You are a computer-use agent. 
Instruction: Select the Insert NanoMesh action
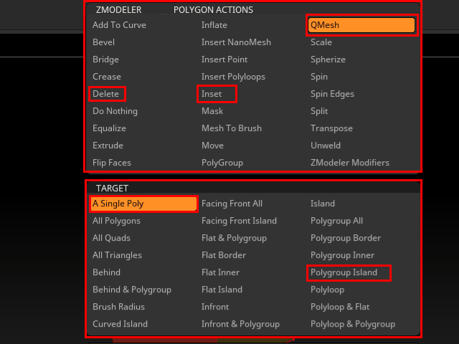click(x=236, y=42)
